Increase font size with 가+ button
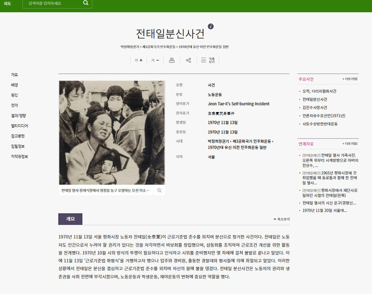The height and width of the screenshot is (294, 372). coord(138,60)
